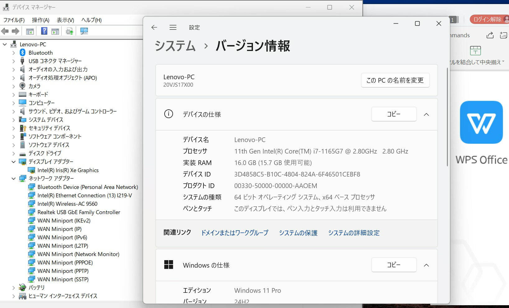Expand the Bluetooth node in Device Manager
The width and height of the screenshot is (509, 308).
pos(13,53)
